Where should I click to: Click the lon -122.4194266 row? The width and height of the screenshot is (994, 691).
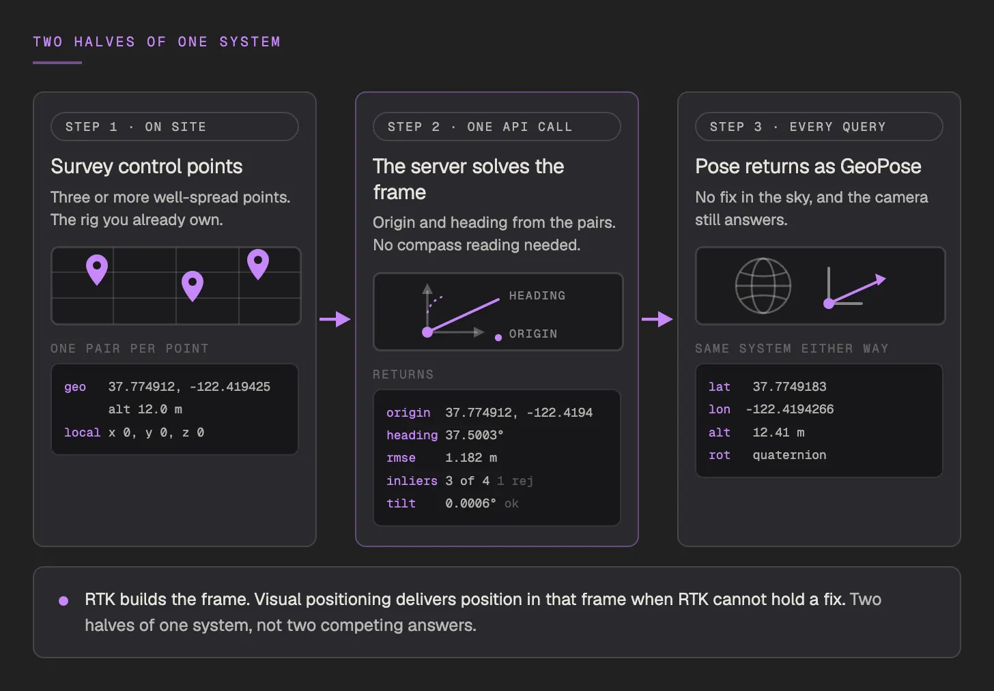[x=771, y=409]
